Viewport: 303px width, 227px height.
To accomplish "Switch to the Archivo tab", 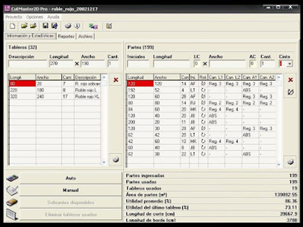I will coord(85,36).
